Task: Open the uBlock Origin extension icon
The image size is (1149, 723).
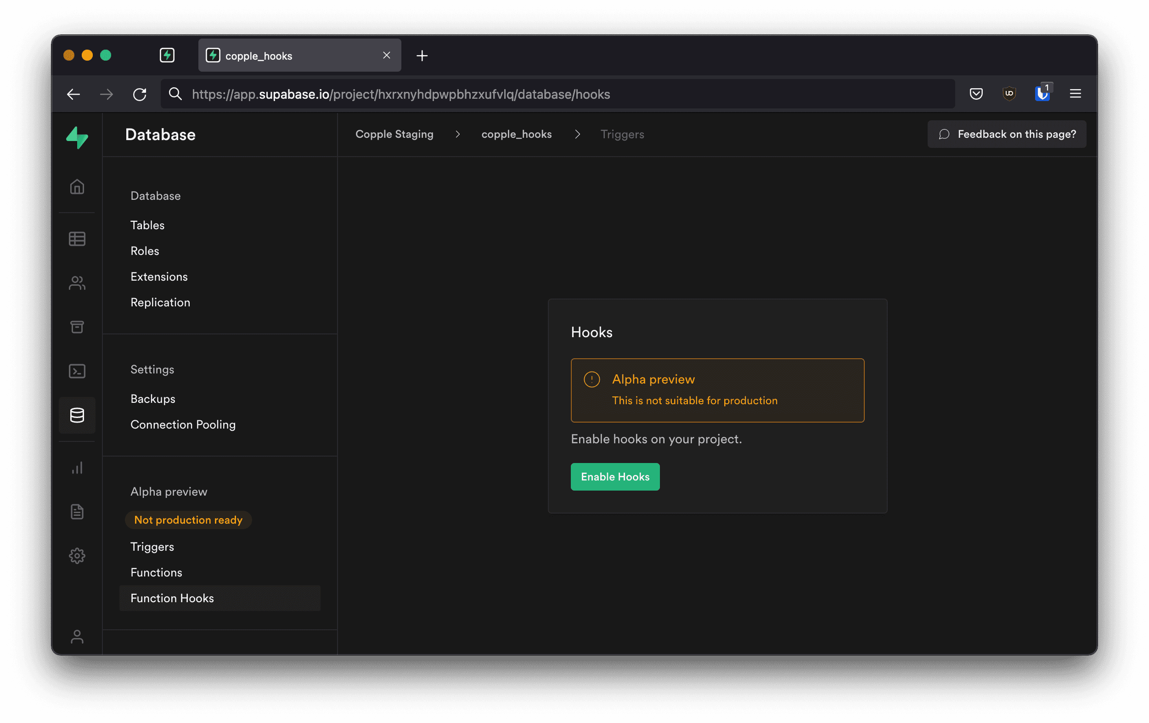Action: tap(1009, 94)
